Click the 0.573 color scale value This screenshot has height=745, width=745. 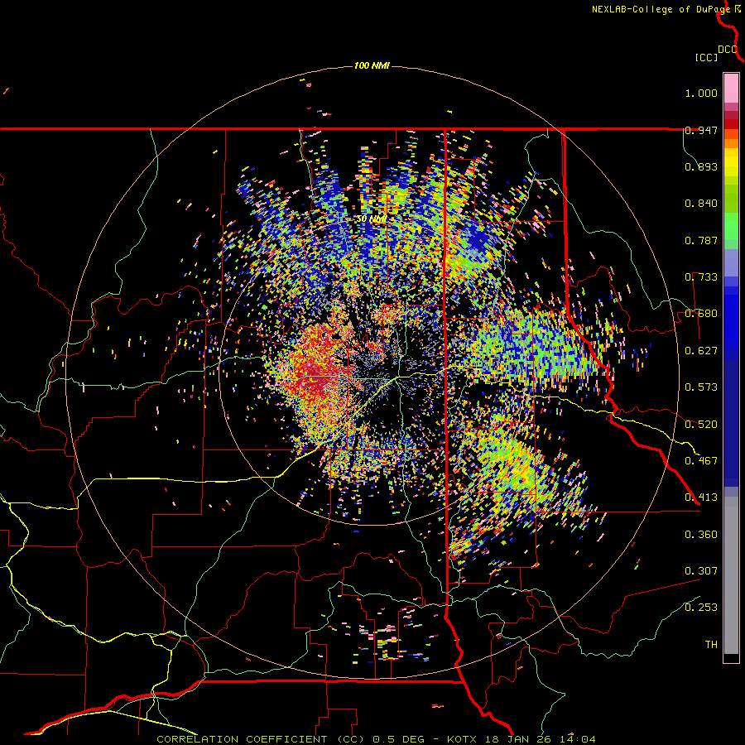tap(701, 387)
